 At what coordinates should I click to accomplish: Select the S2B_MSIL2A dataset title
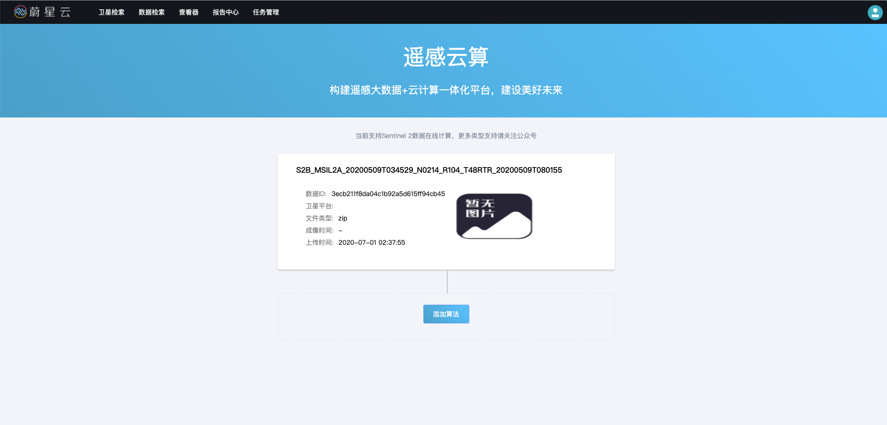(429, 170)
